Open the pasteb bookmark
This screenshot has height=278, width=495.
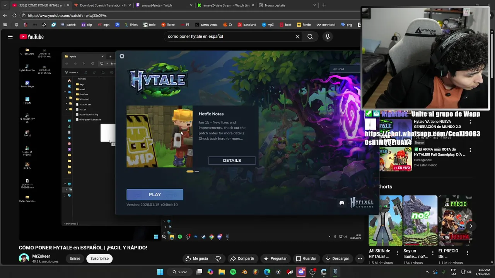pyautogui.click(x=68, y=25)
